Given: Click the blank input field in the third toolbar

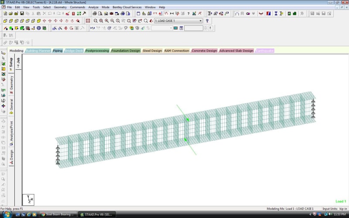Looking at the screenshot, I should [194, 28].
